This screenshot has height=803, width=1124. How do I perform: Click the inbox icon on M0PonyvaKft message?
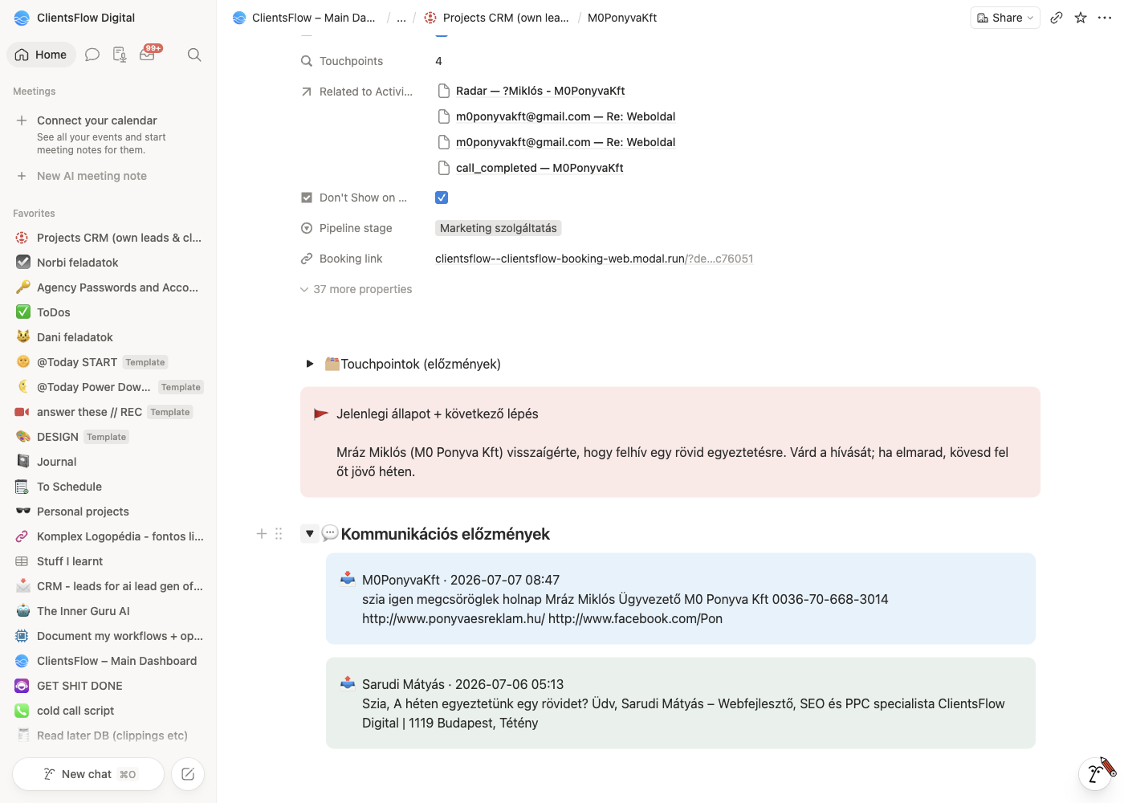tap(348, 578)
